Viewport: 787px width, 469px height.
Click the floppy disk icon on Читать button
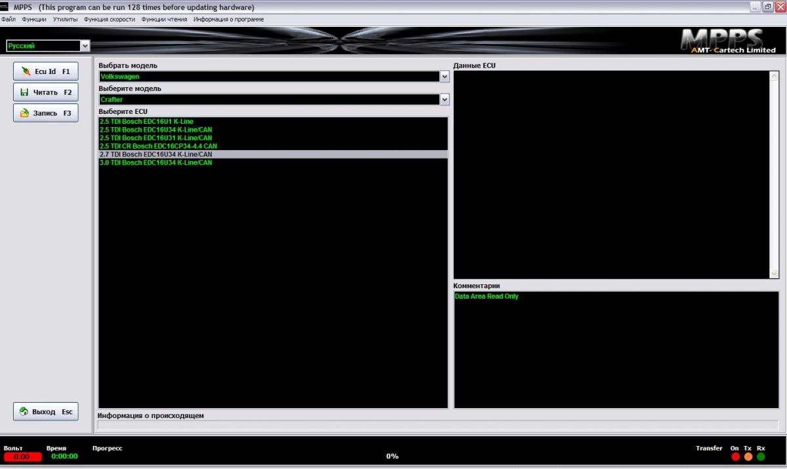click(x=24, y=92)
